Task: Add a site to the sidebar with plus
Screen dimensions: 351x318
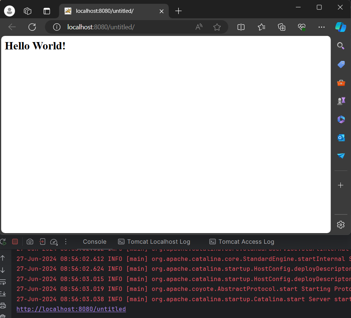Action: click(340, 185)
